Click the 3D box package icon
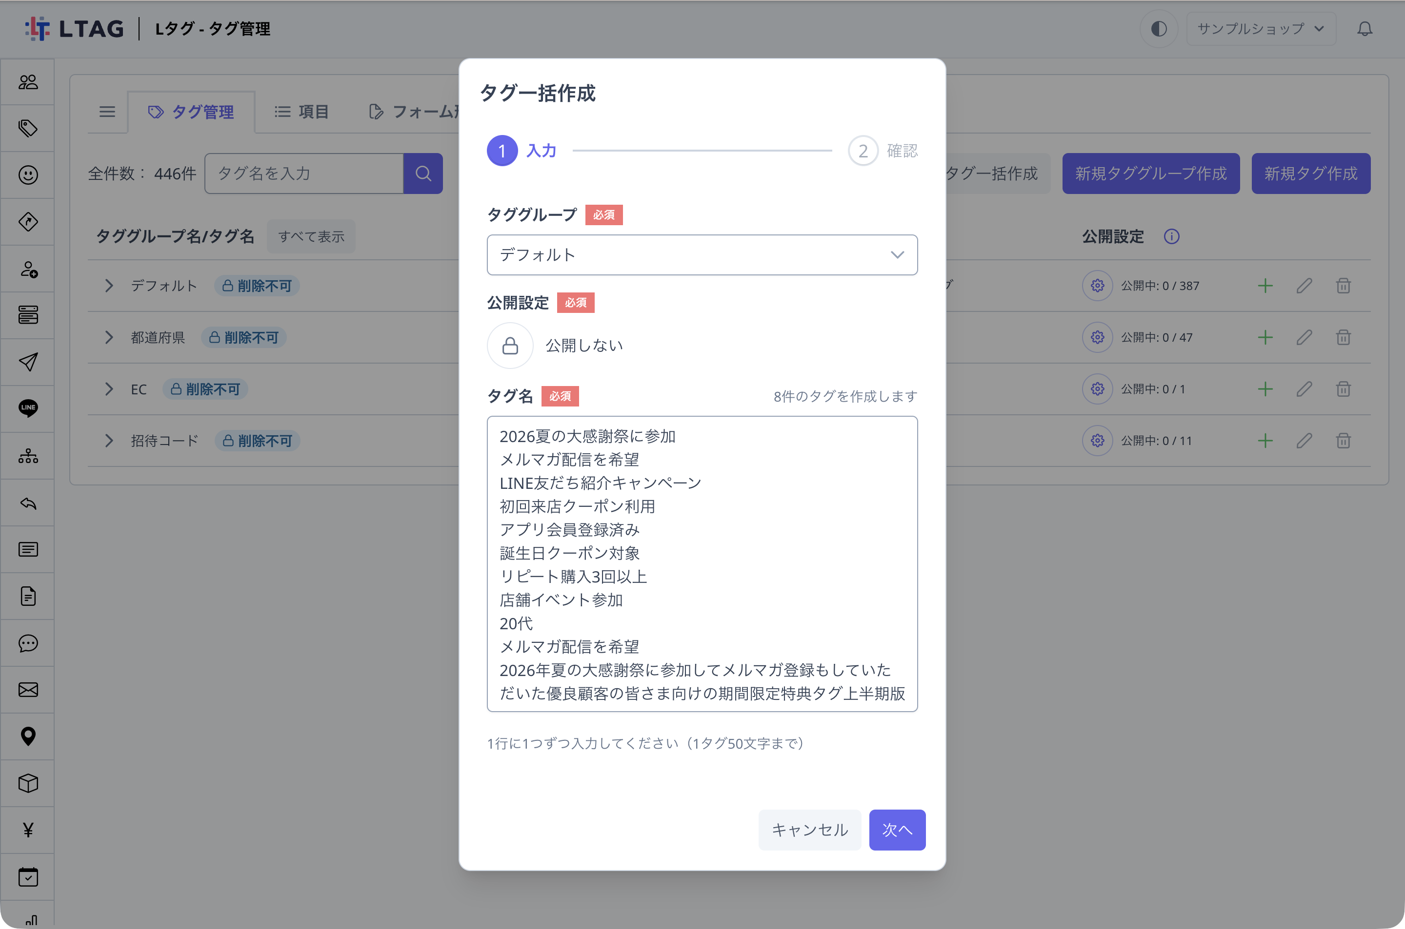This screenshot has width=1405, height=929. click(28, 783)
